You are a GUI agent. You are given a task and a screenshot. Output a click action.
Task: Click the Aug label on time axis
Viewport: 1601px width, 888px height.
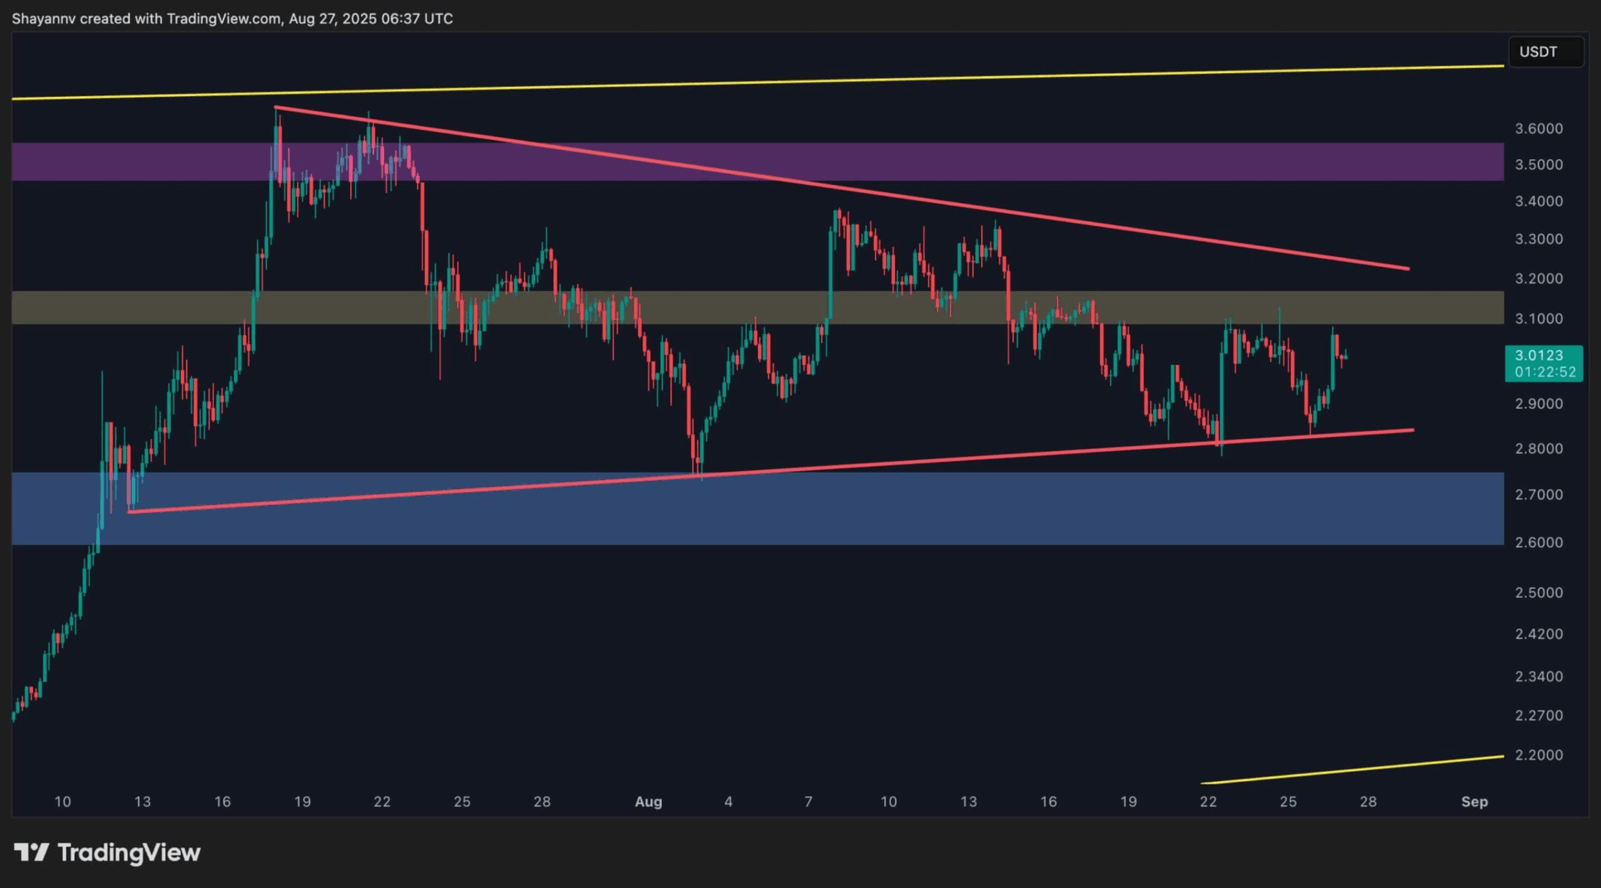648,802
